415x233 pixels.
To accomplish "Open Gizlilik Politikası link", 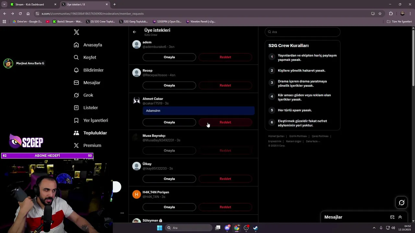I will 298,136.
